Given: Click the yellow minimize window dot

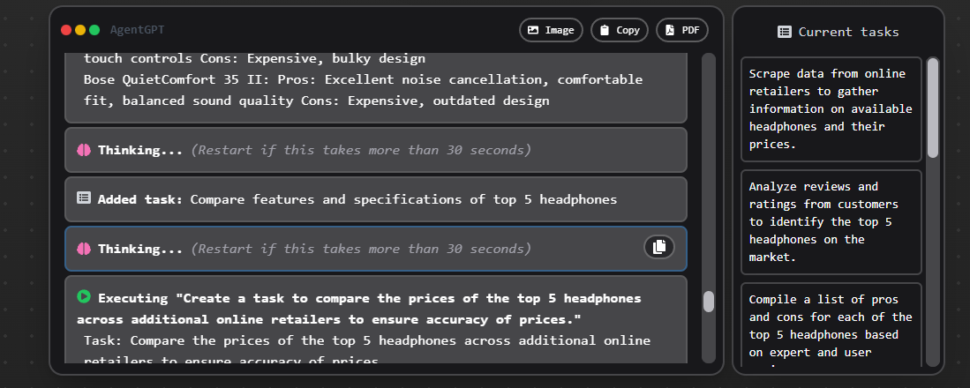Looking at the screenshot, I should click(x=80, y=30).
